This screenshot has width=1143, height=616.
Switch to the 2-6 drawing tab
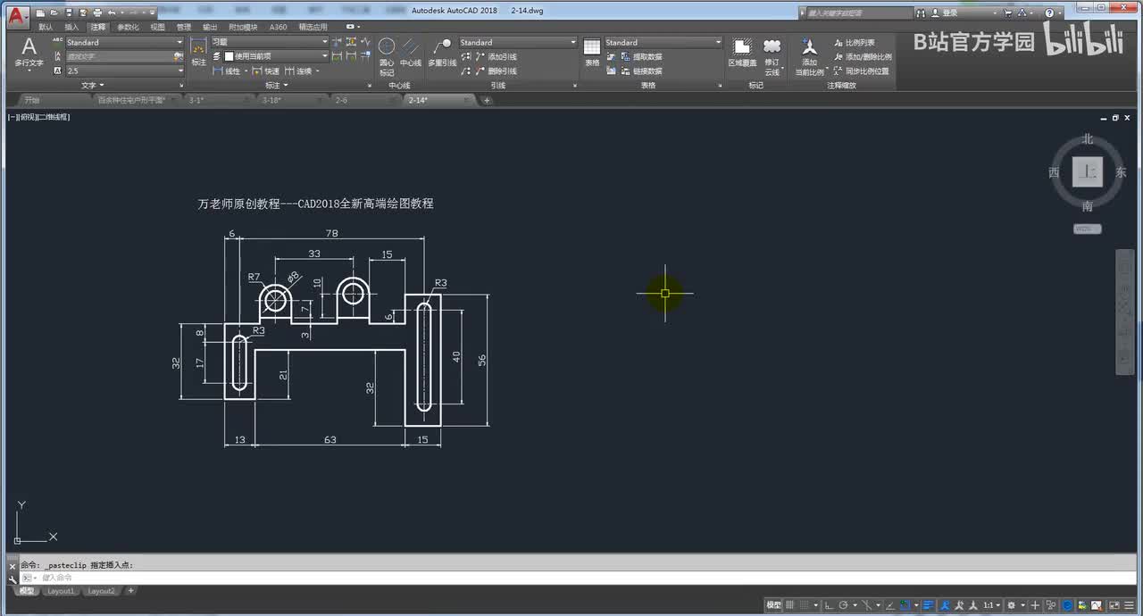(x=364, y=100)
